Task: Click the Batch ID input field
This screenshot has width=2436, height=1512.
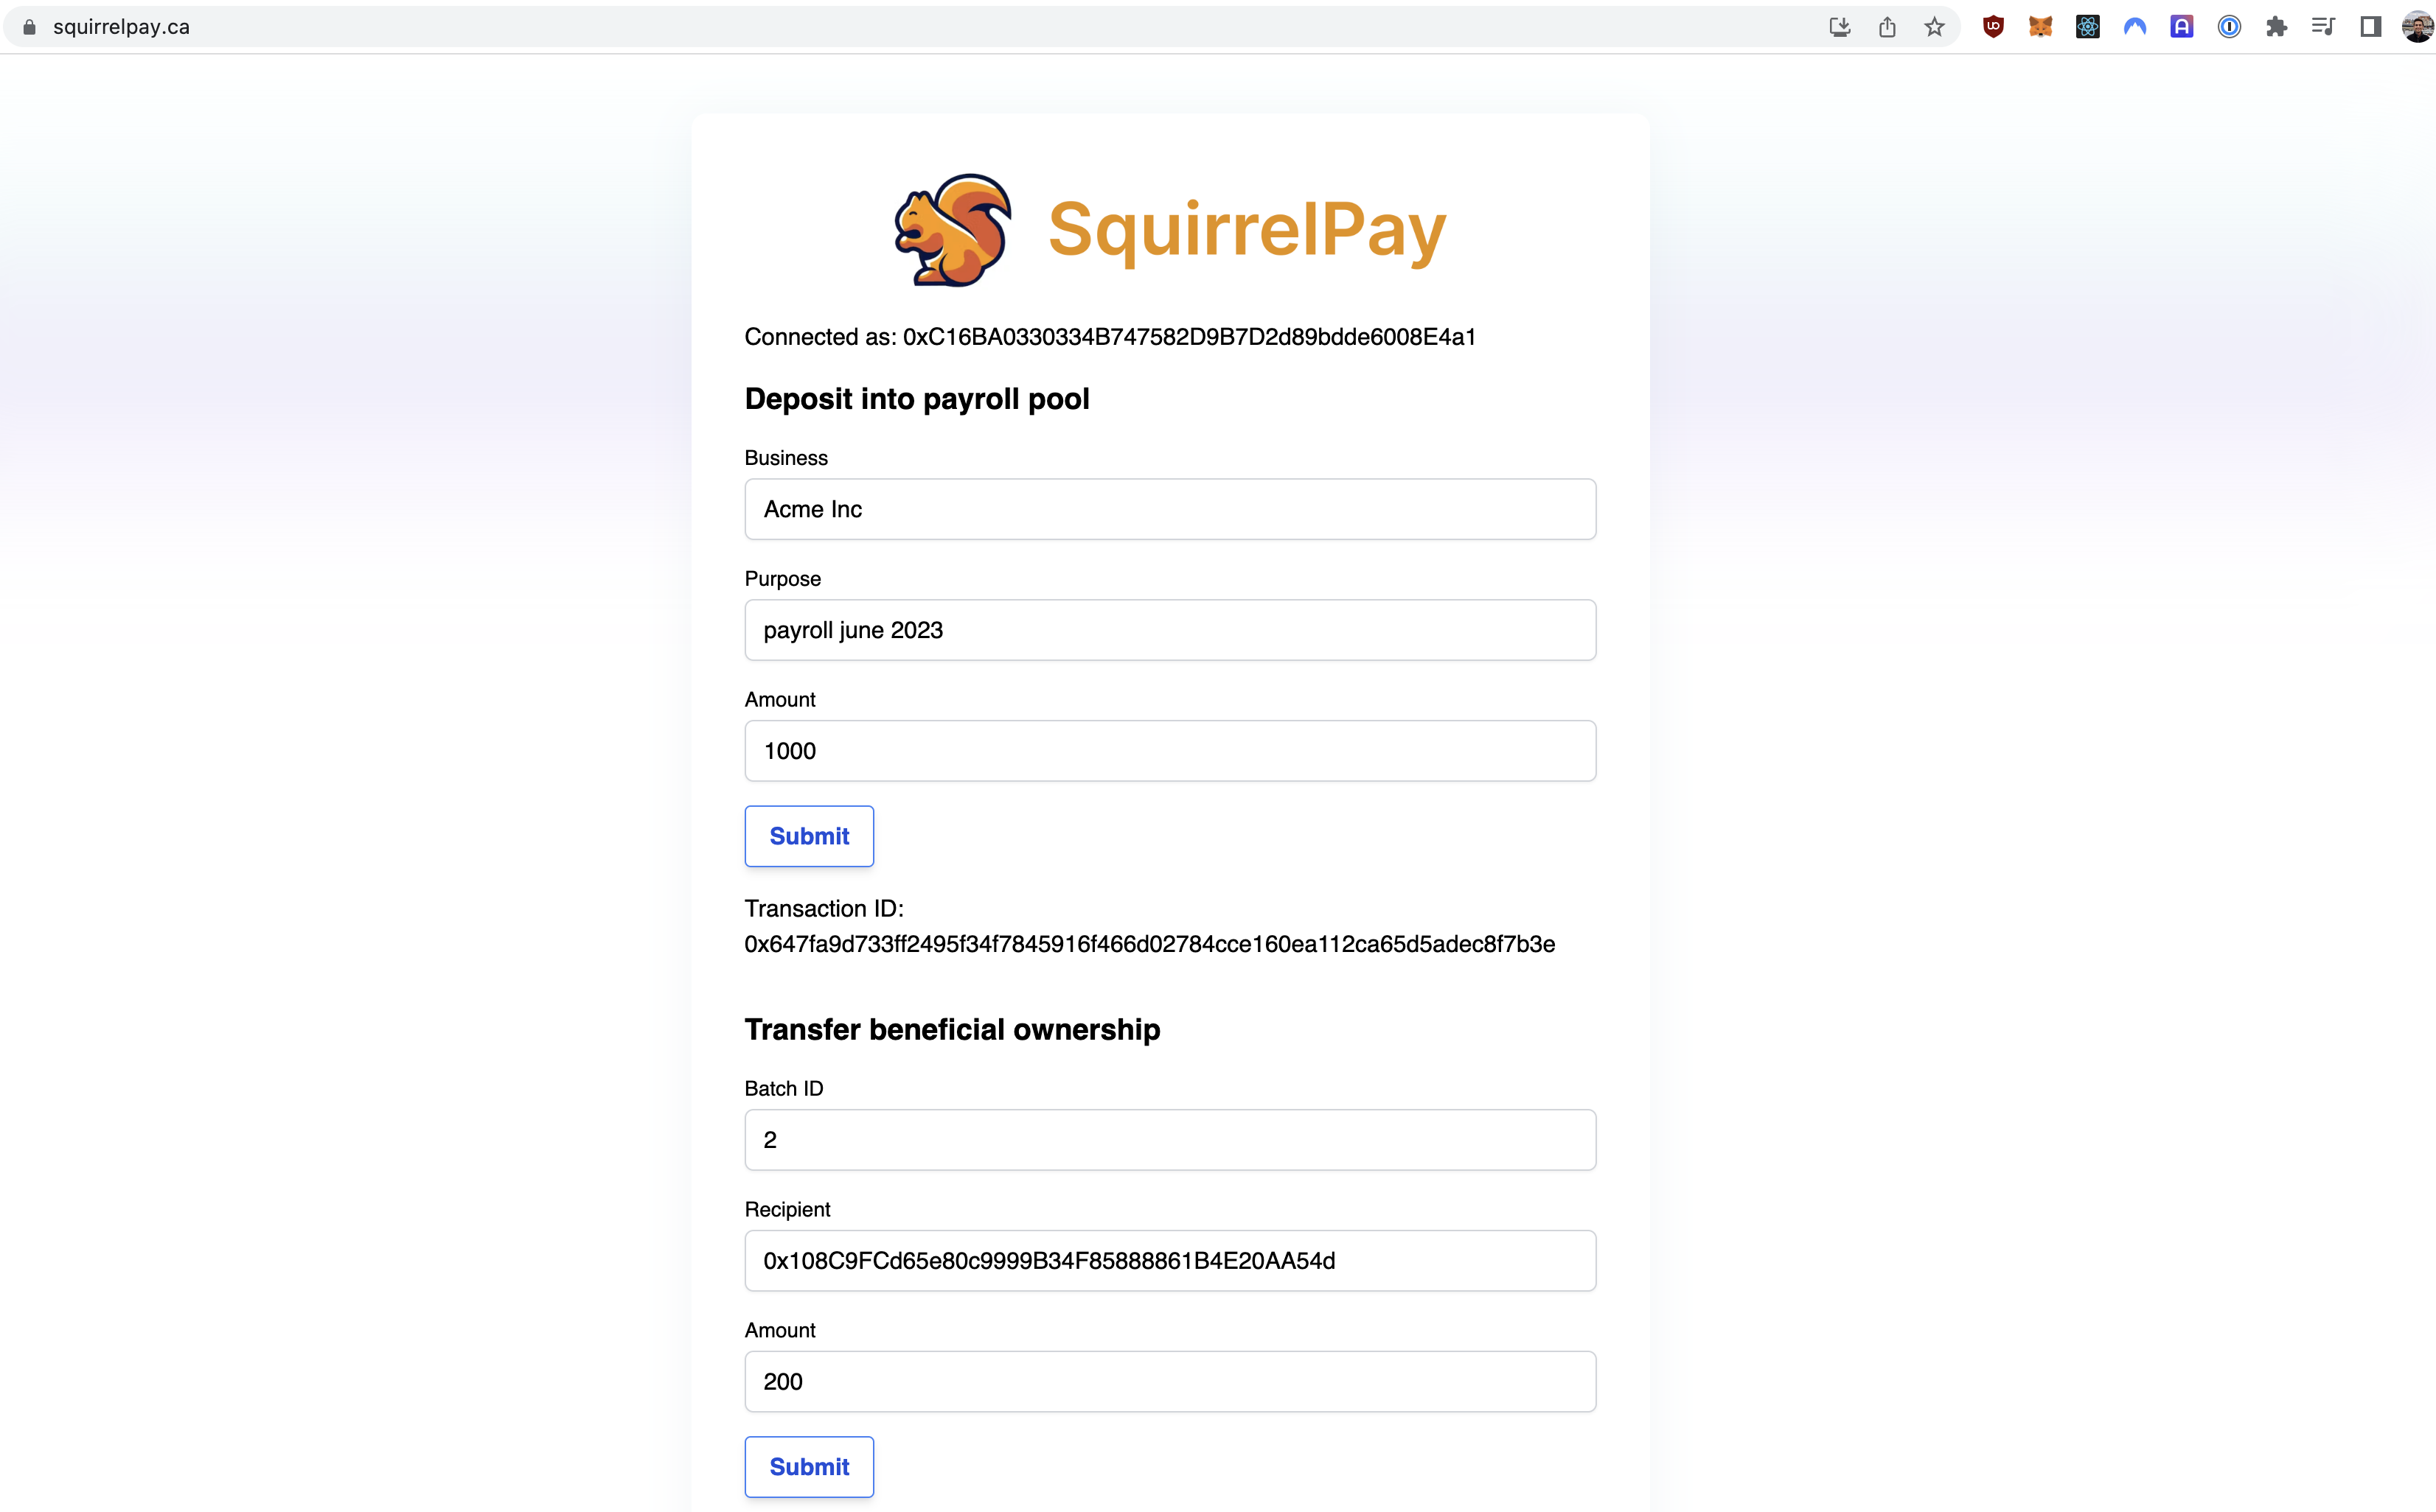Action: (1169, 1139)
